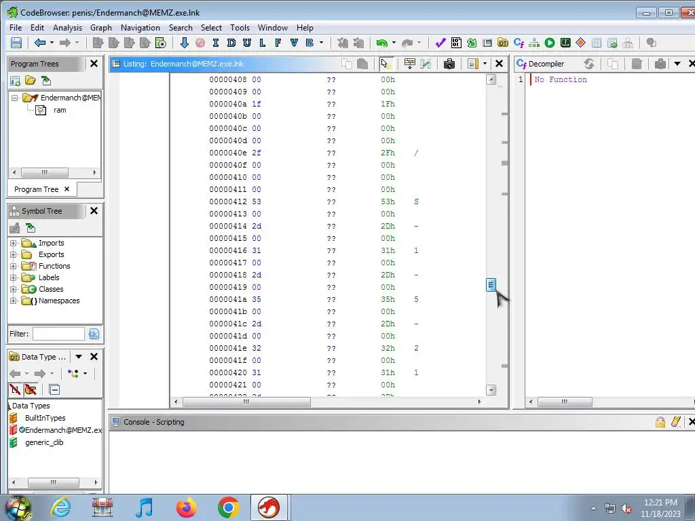Open the Edit menu
This screenshot has height=521, width=695.
(x=37, y=27)
